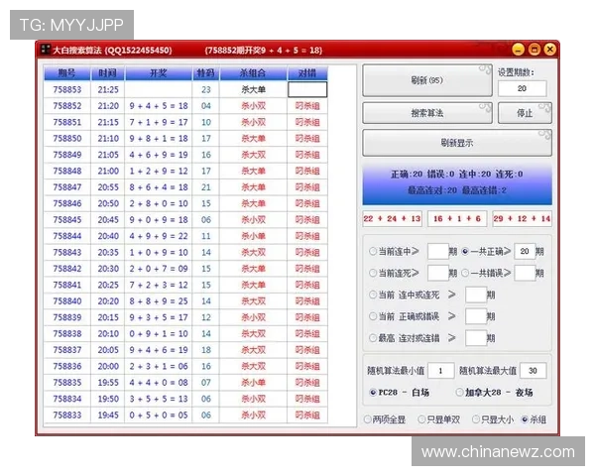The width and height of the screenshot is (595, 476).
Task: Select the 当前连中> radio button
Action: pos(373,251)
